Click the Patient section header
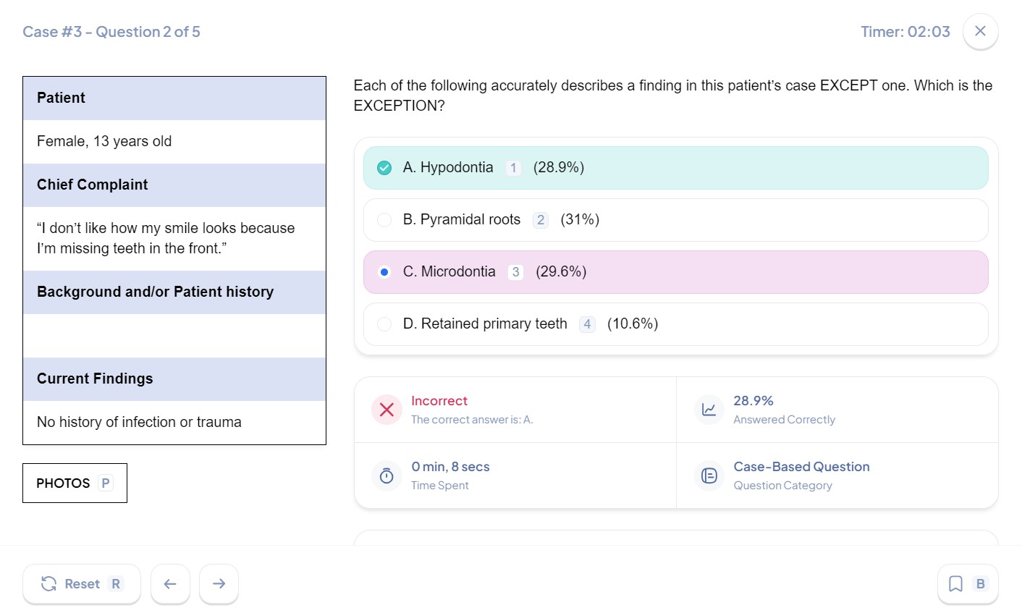The image size is (1022, 613). click(x=174, y=98)
